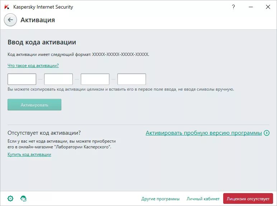This screenshot has width=277, height=206.
Task: Click the Kaspersky logo in title bar
Action: [x=7, y=7]
